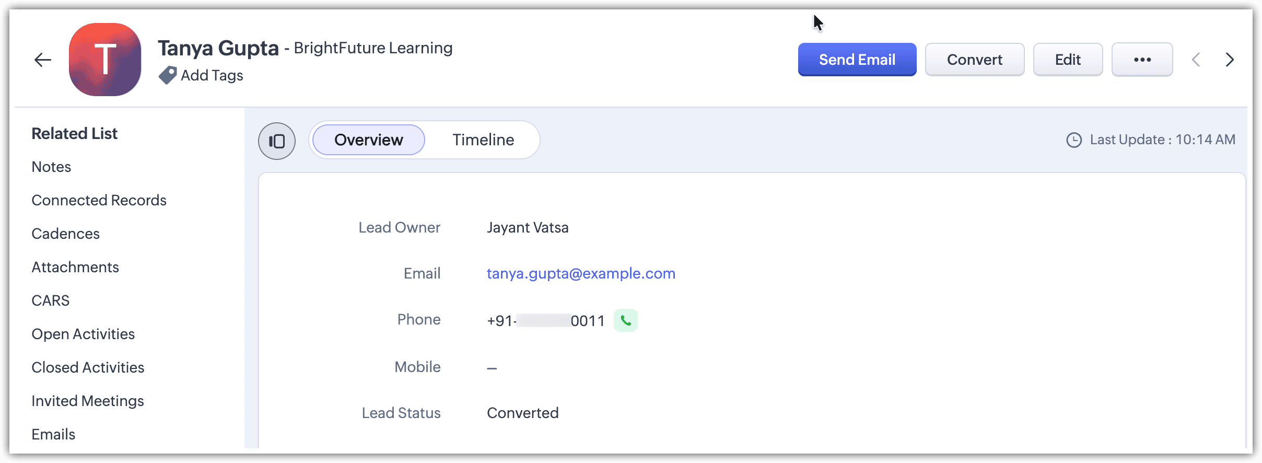Open Notes in the Related List
The height and width of the screenshot is (463, 1262).
51,167
